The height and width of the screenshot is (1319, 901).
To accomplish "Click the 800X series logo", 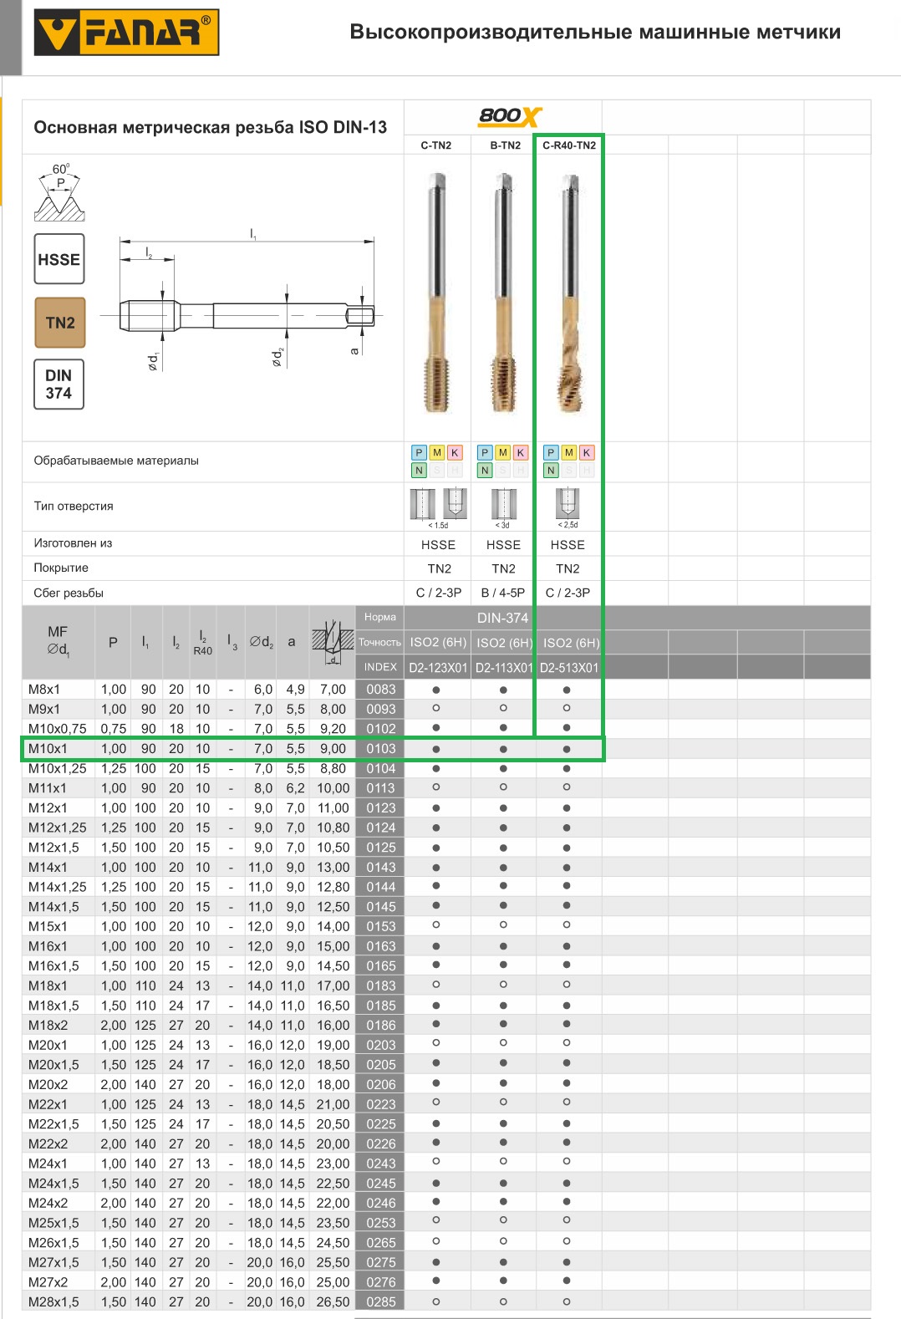I will (x=510, y=116).
